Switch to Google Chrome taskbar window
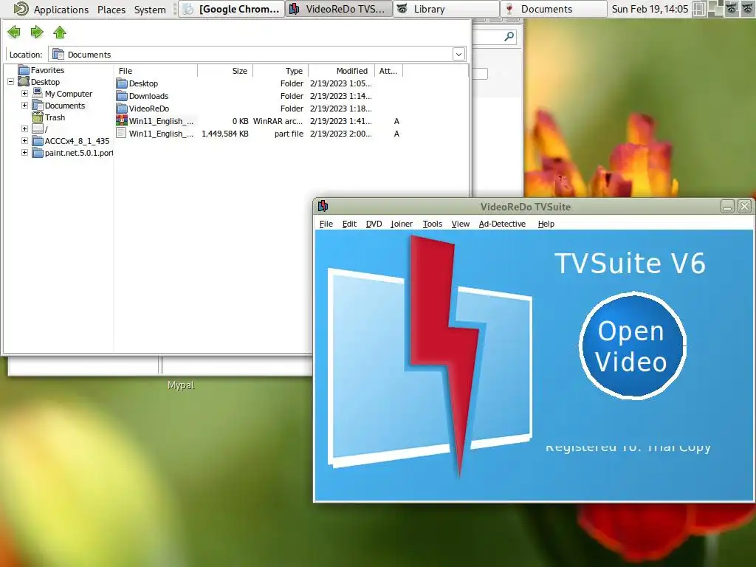The image size is (756, 567). pyautogui.click(x=232, y=9)
